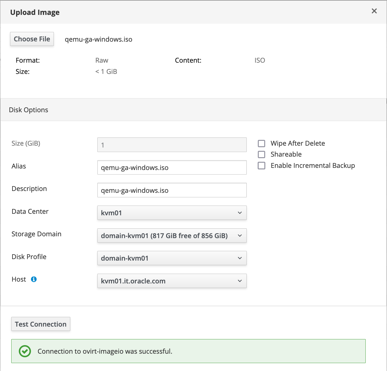Select the filename qemu-ga-windows.iso text
Viewport: 387px width, 371px height.
pos(98,39)
